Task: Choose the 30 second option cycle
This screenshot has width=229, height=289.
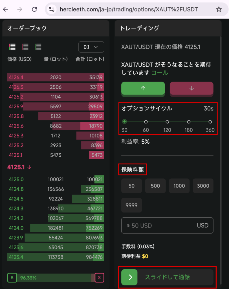Action: click(x=125, y=122)
